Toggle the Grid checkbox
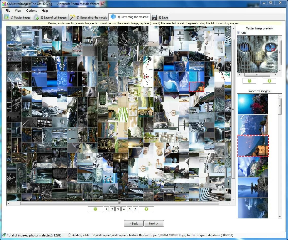Screen dimensions: 288x240 pyautogui.click(x=239, y=33)
